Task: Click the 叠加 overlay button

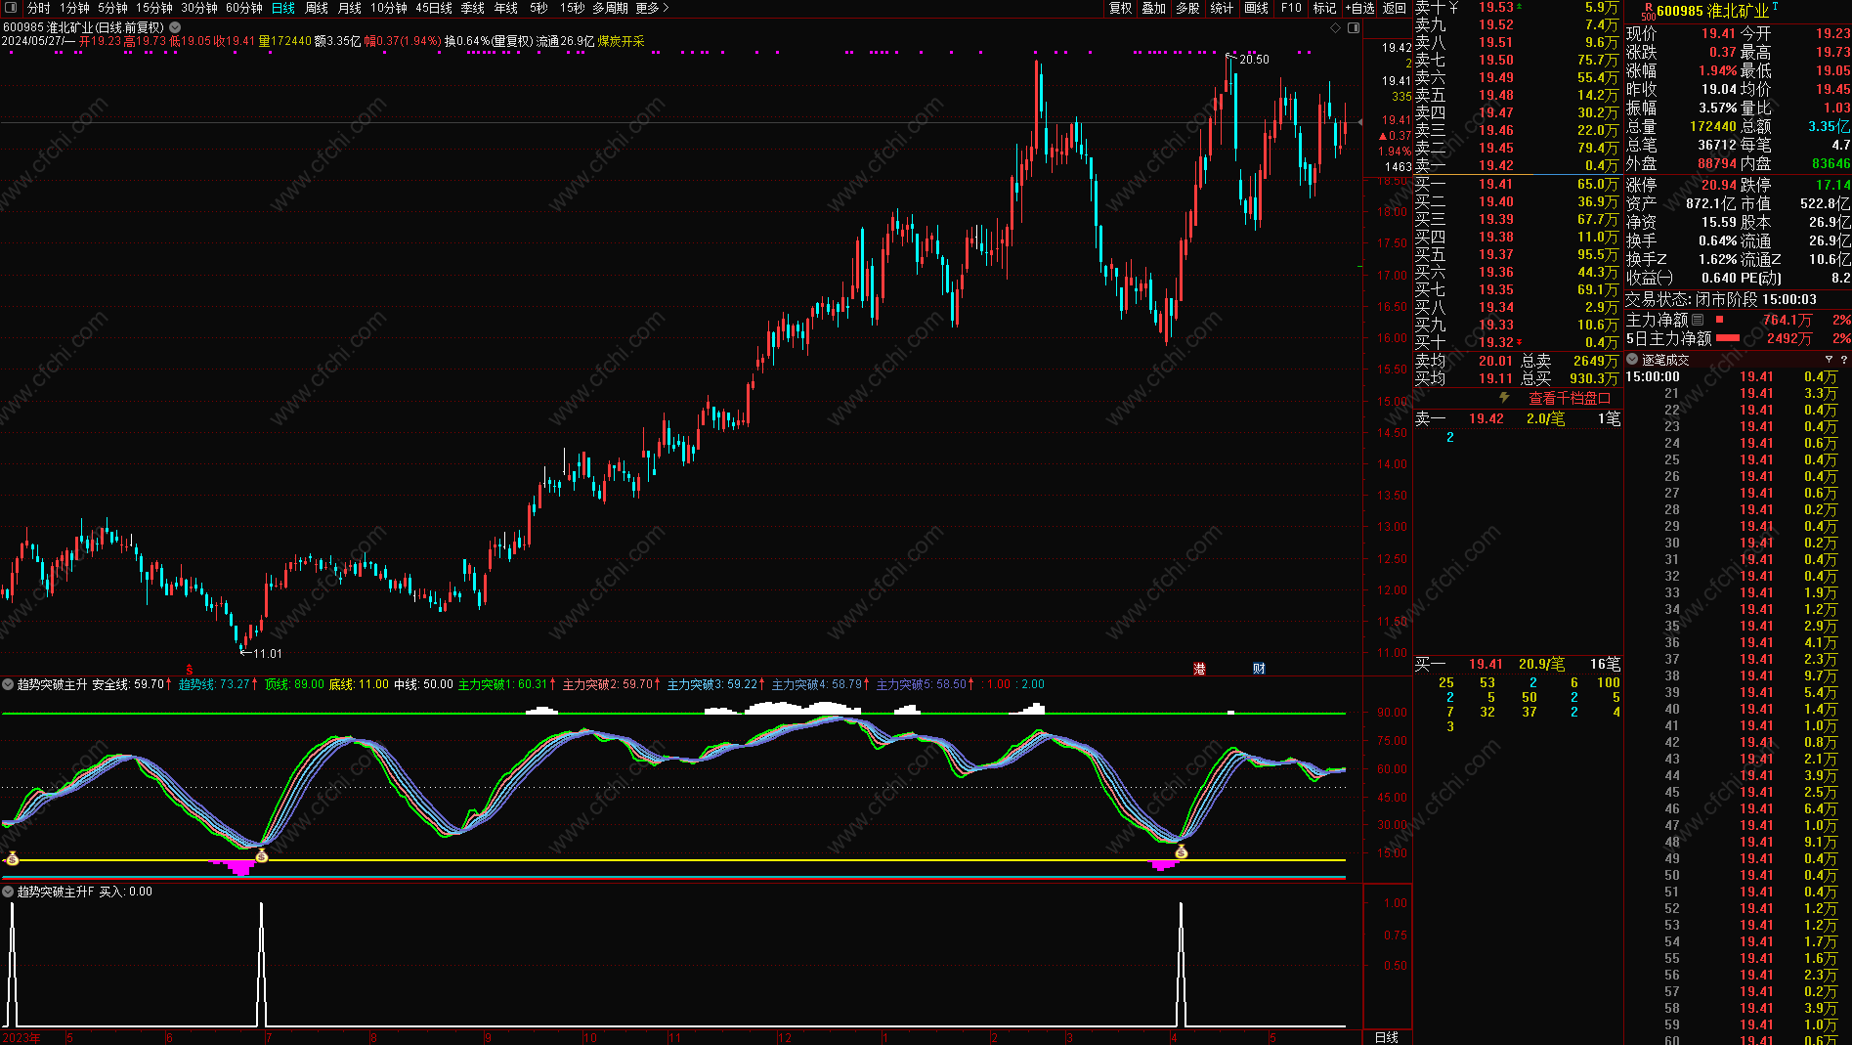Action: coord(1154,8)
